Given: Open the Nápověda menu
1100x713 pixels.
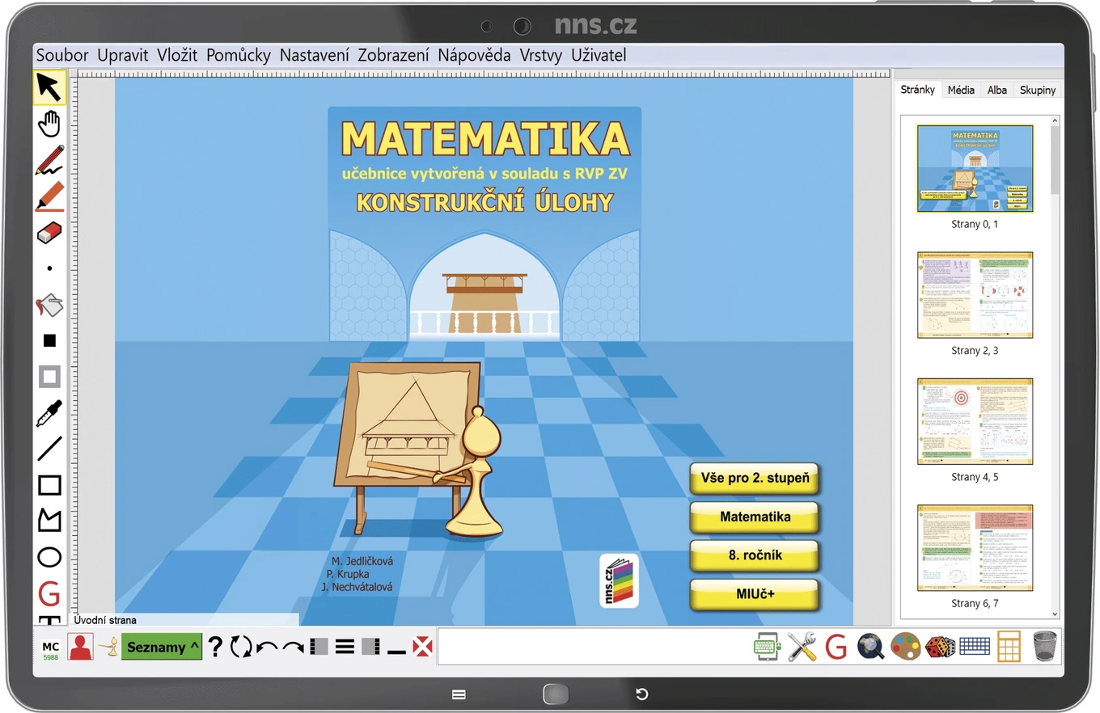Looking at the screenshot, I should [x=474, y=55].
